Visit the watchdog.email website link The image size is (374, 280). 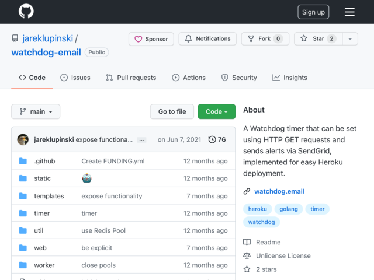tap(279, 191)
